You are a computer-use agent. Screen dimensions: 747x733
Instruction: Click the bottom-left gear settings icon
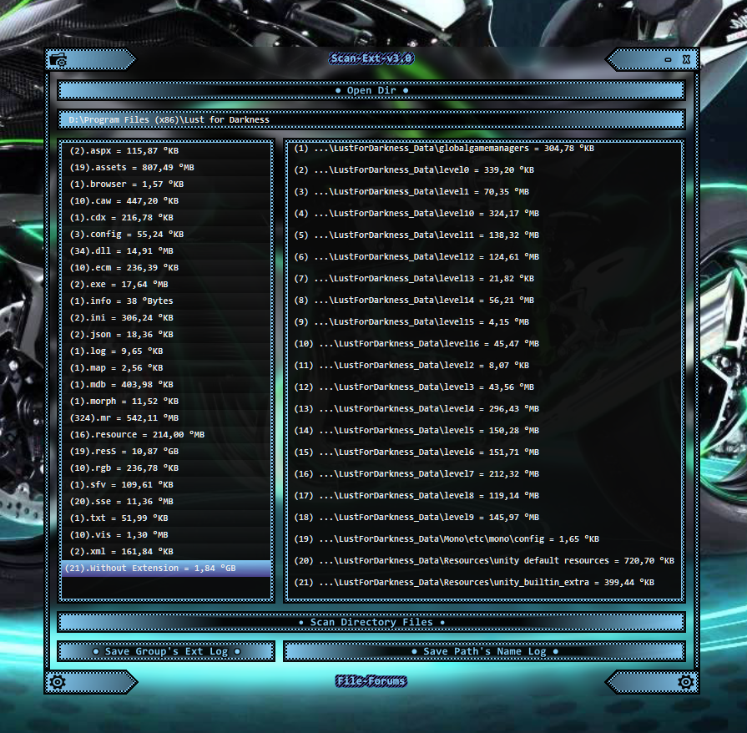pyautogui.click(x=57, y=682)
